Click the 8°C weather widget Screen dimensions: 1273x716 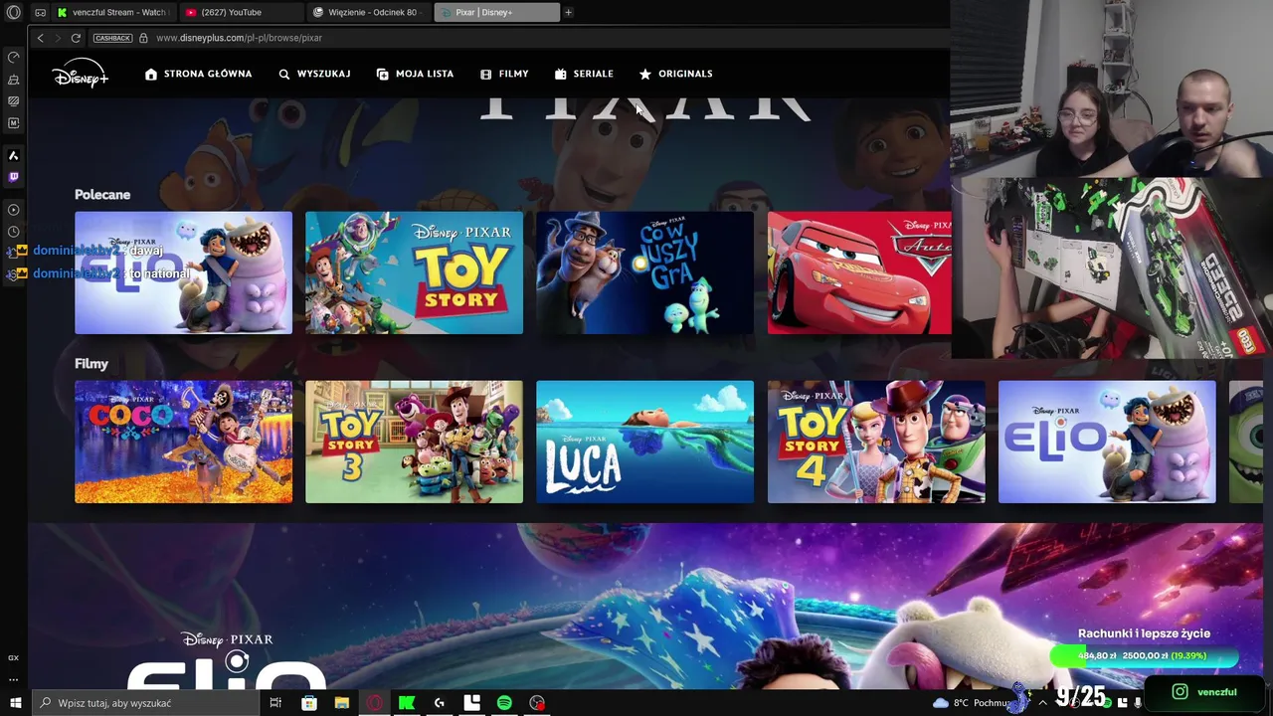[x=973, y=703]
